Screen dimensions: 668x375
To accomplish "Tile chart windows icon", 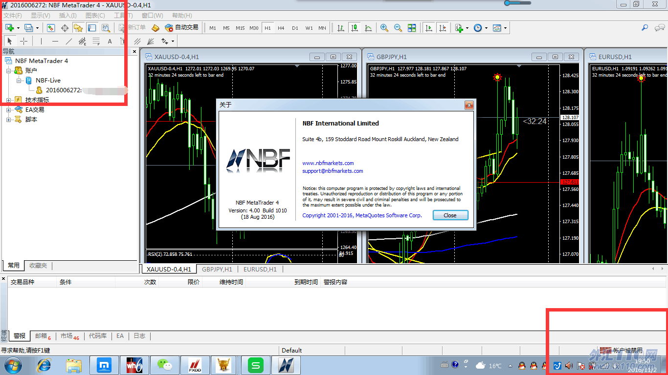I will tap(412, 28).
